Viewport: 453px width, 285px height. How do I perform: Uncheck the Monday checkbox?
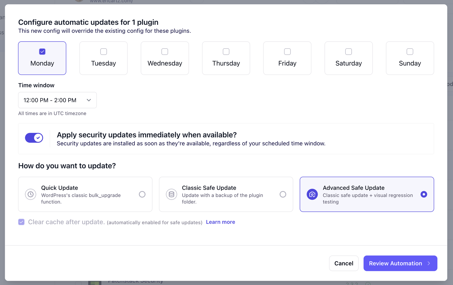click(x=42, y=51)
